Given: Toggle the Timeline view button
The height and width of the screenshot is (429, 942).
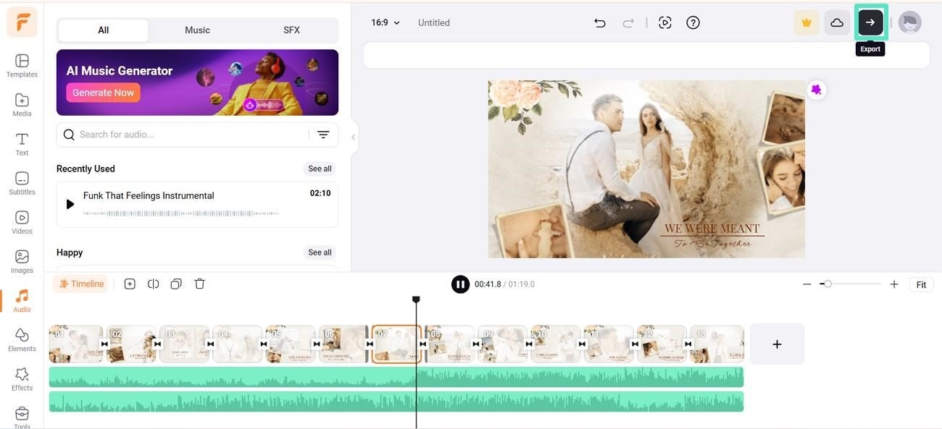Looking at the screenshot, I should 81,284.
